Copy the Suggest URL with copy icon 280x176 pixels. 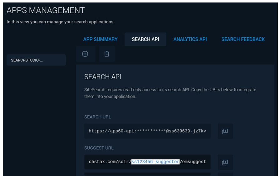225,162
